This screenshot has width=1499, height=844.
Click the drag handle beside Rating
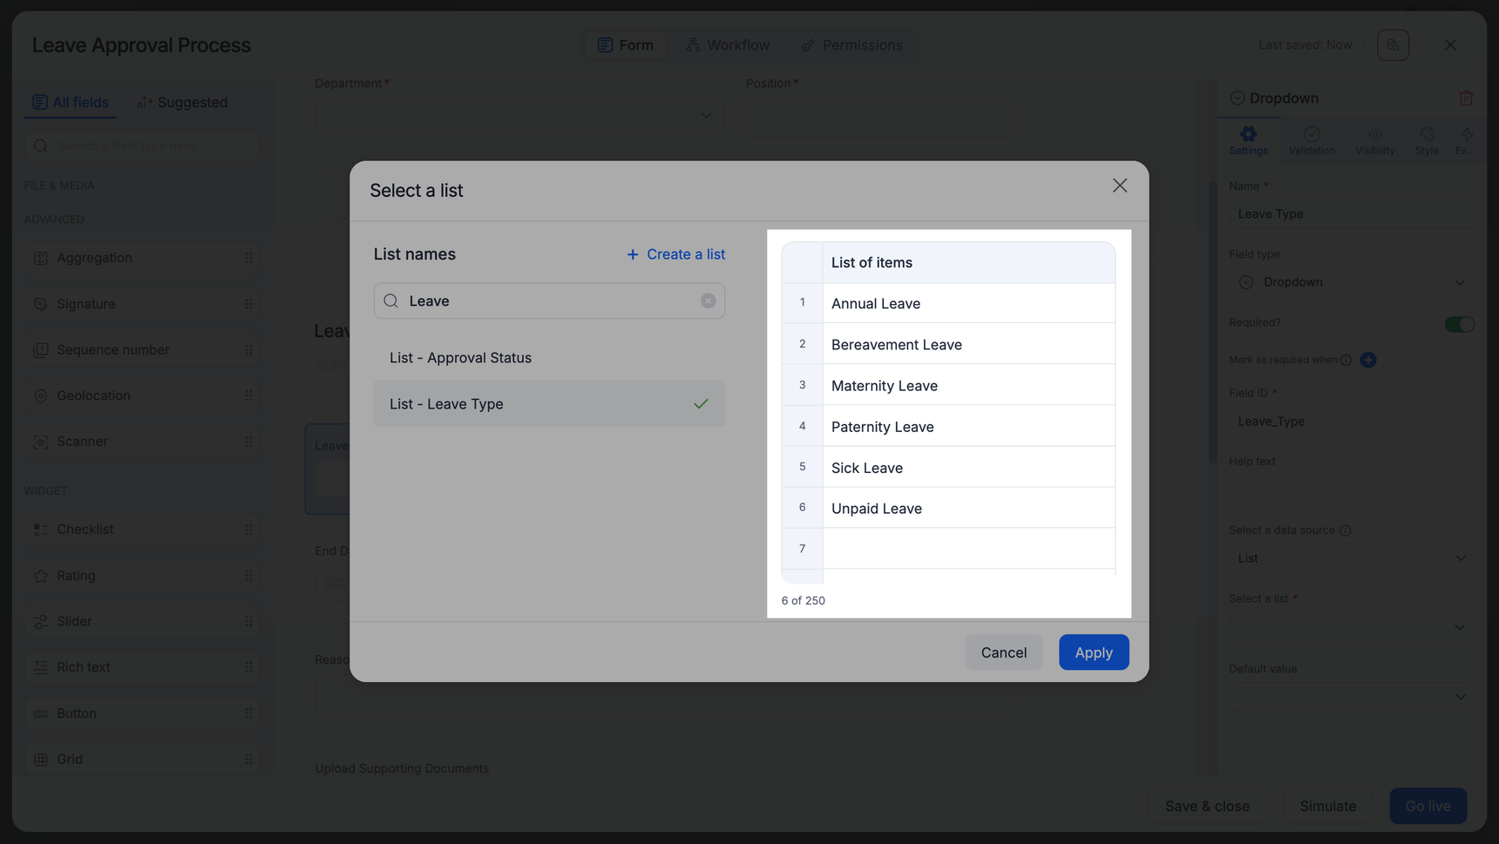(x=248, y=576)
